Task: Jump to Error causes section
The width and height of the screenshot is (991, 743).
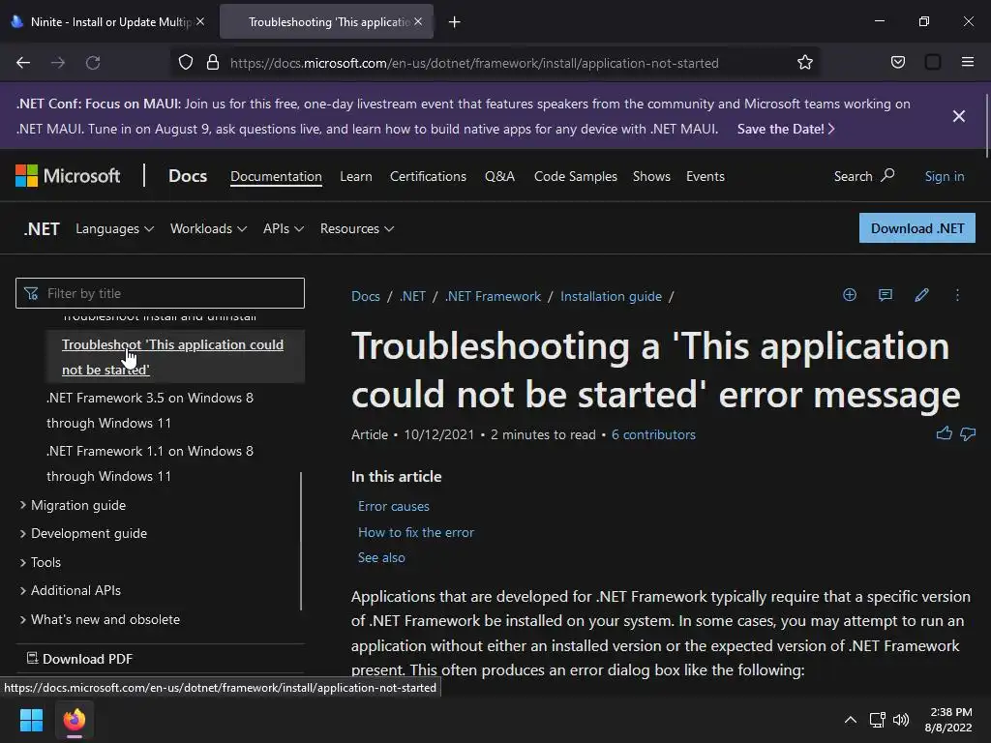Action: (x=394, y=506)
